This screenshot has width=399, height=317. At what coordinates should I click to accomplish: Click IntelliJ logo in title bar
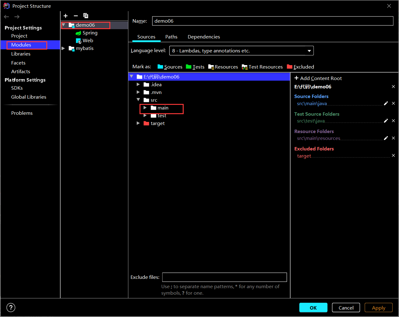tap(7, 6)
